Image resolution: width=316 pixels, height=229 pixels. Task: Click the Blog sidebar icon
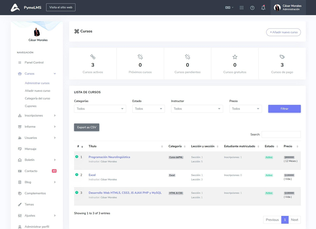(x=20, y=182)
